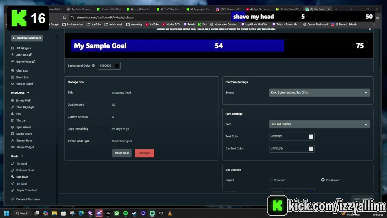Switch to the Stream - Kick Dashboard tab
This screenshot has width=387, height=218.
tap(109, 9)
